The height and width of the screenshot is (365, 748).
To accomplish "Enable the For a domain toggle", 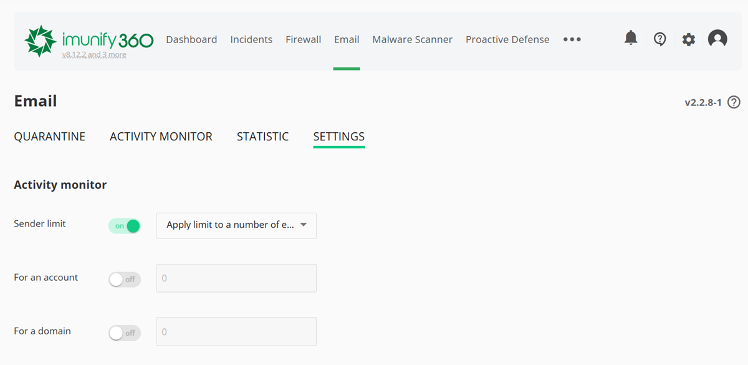I will pos(124,333).
